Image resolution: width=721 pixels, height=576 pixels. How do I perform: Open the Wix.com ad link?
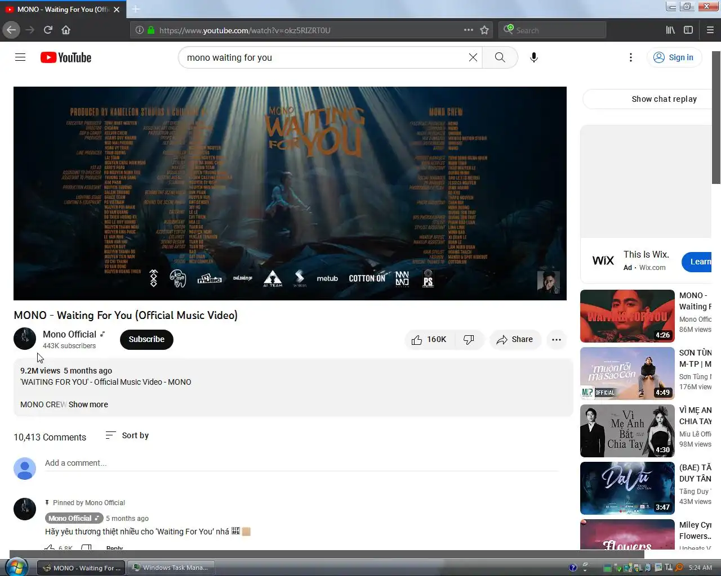point(652,268)
